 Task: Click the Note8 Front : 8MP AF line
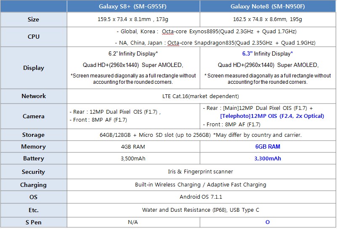231,124
